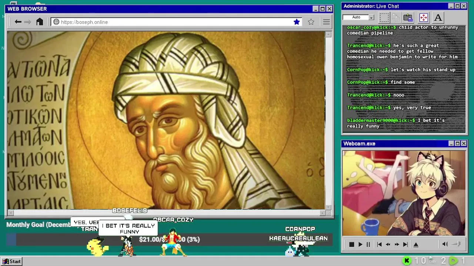Click the BOSEFELIS name label
Screen dimensions: 474x266
130,210
